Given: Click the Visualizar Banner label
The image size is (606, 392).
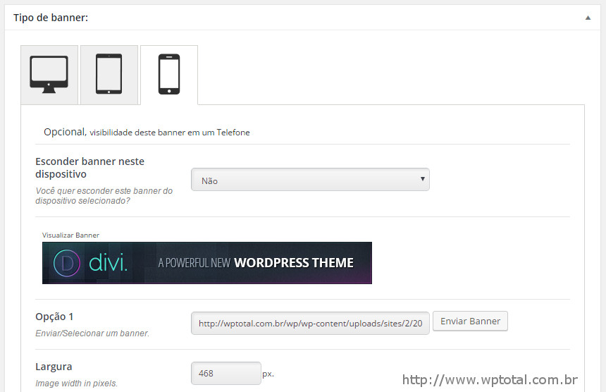Looking at the screenshot, I should pyautogui.click(x=70, y=235).
